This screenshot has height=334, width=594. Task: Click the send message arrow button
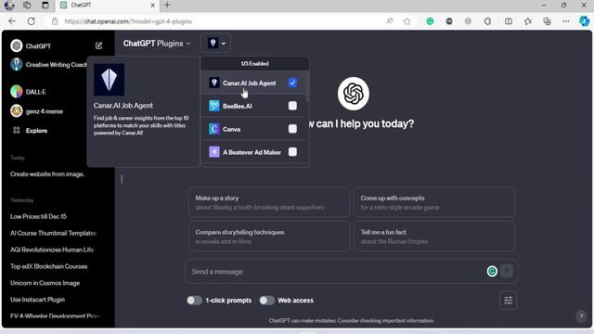(507, 271)
